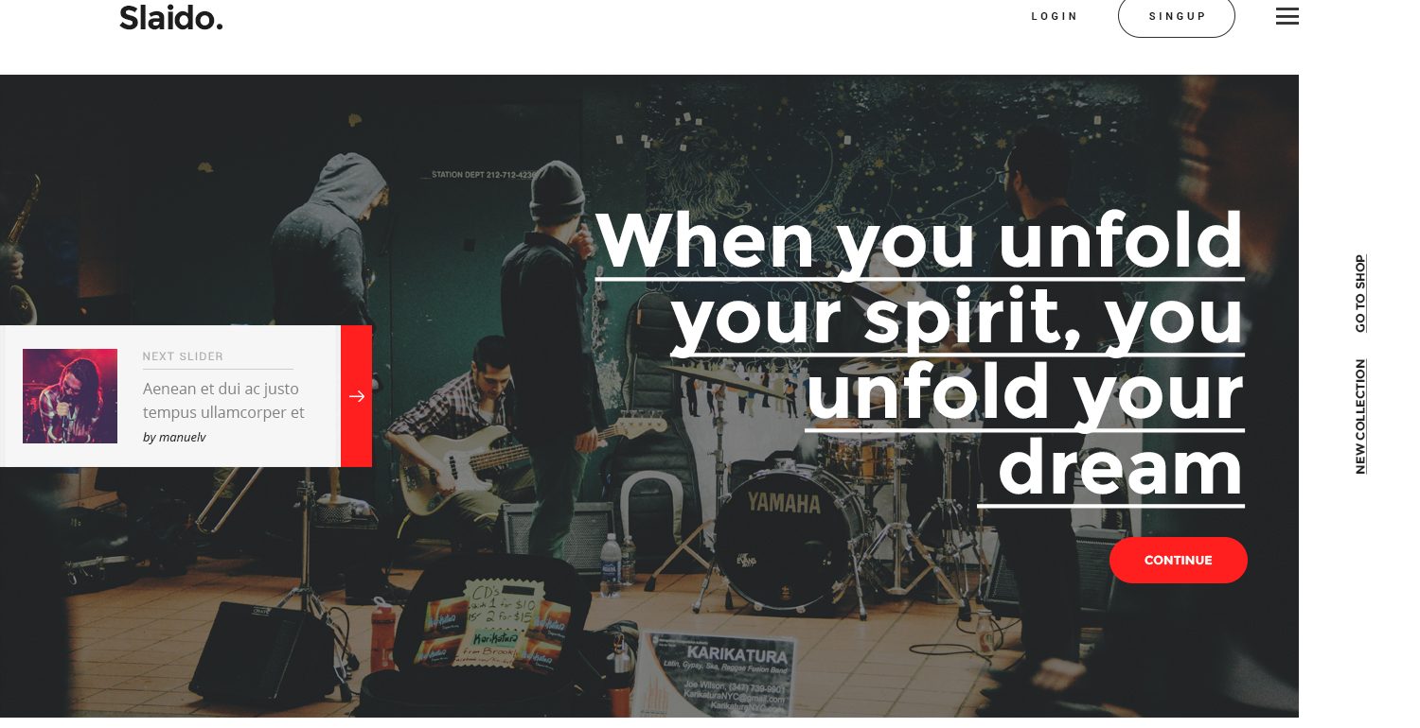Click the SINGUP outlined button
The height and width of the screenshot is (728, 1420).
click(x=1177, y=16)
